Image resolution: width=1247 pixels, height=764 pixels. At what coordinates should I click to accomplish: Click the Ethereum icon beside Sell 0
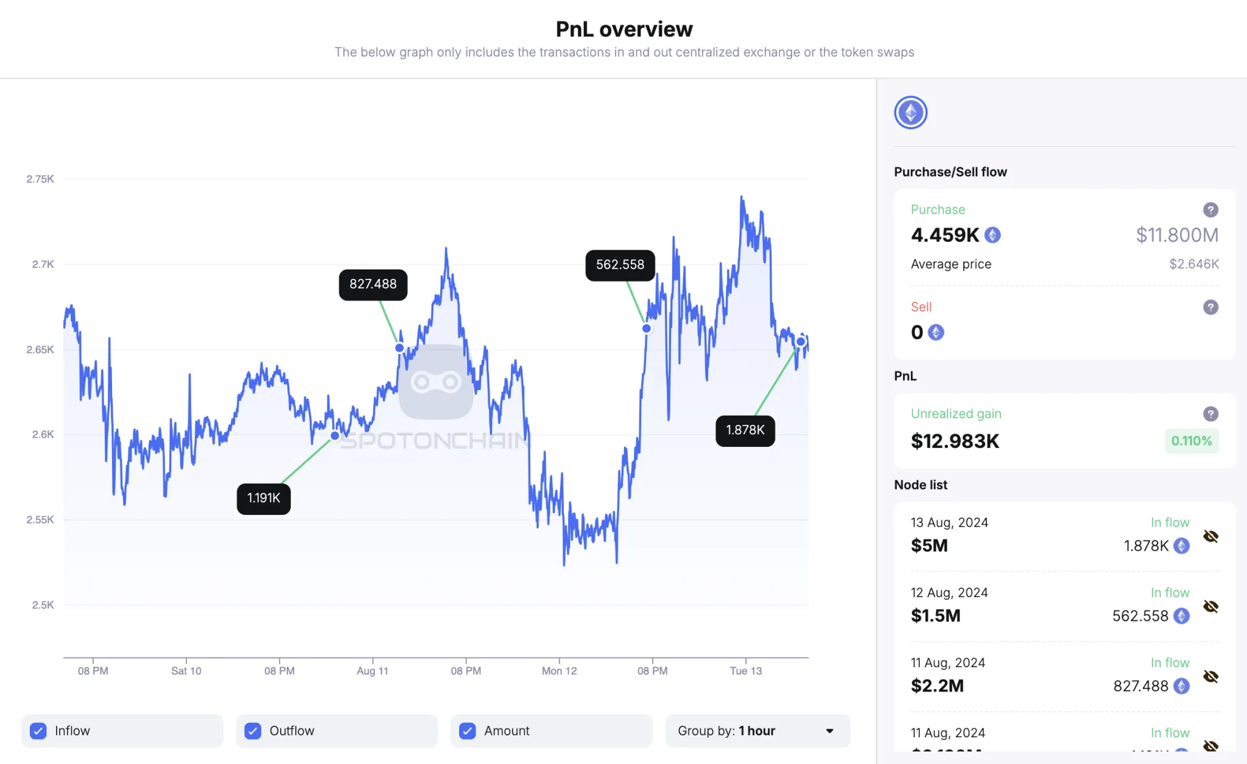936,332
